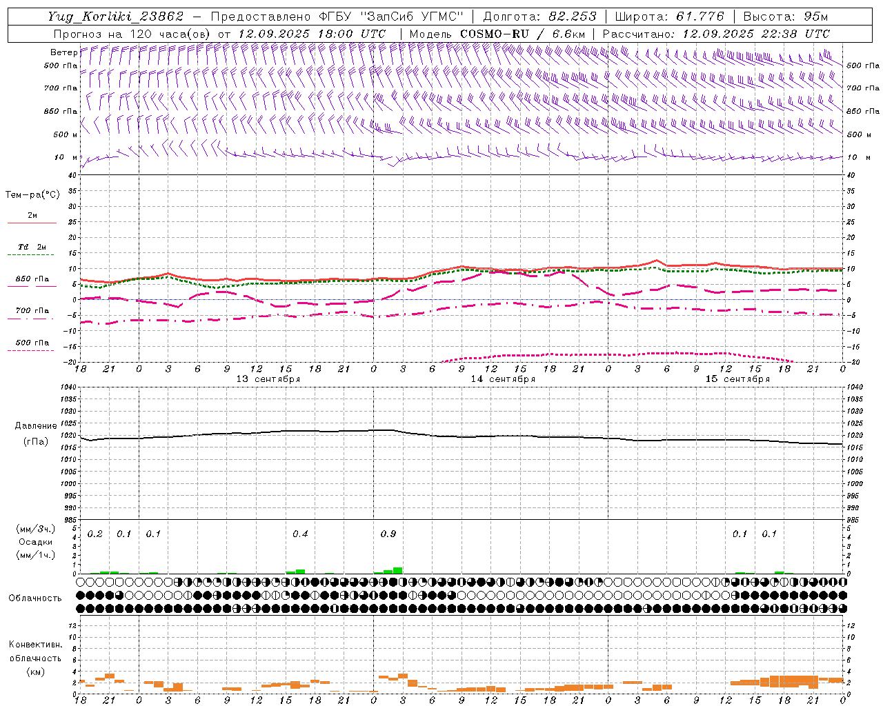Click the '15 сентября' date label

737,379
